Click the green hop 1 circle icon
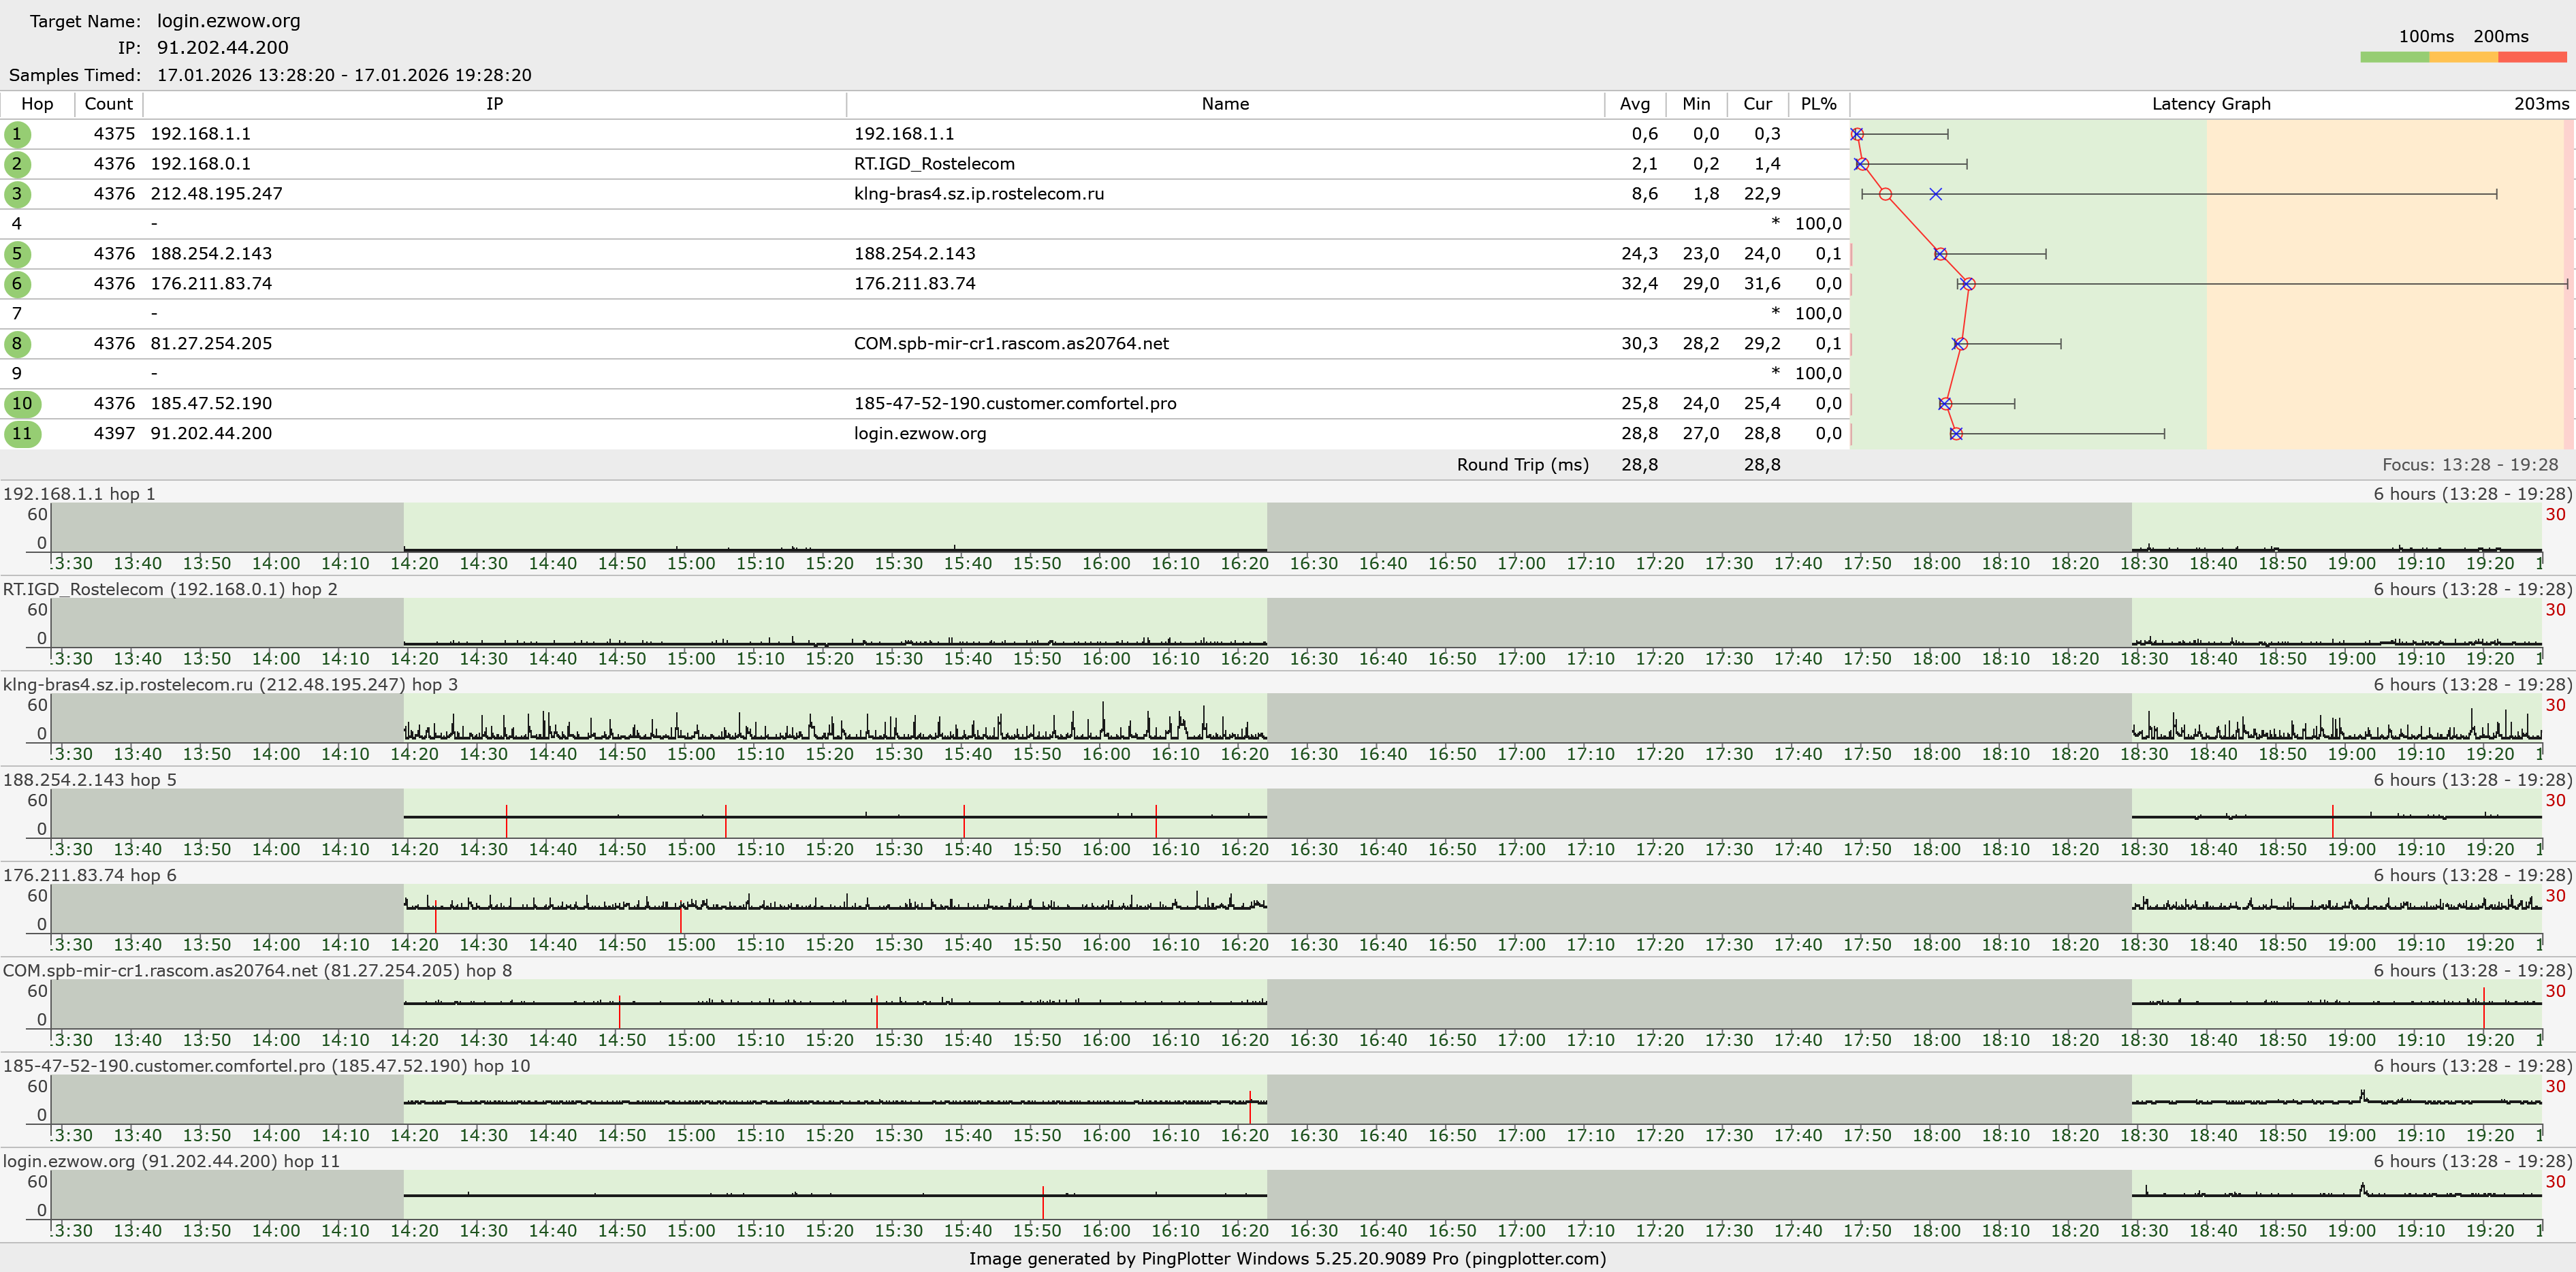 click(x=17, y=134)
